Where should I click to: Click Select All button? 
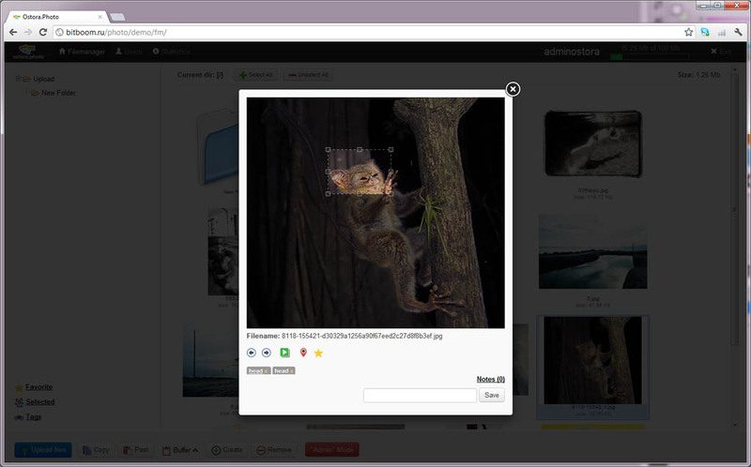click(255, 75)
